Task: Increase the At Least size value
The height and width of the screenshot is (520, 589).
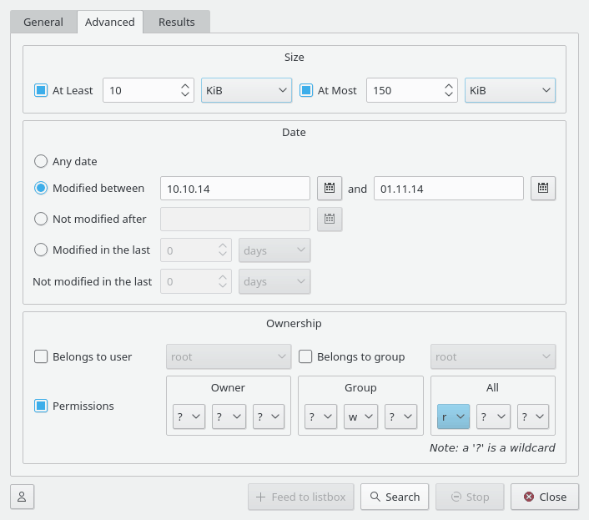Action: pyautogui.click(x=185, y=85)
